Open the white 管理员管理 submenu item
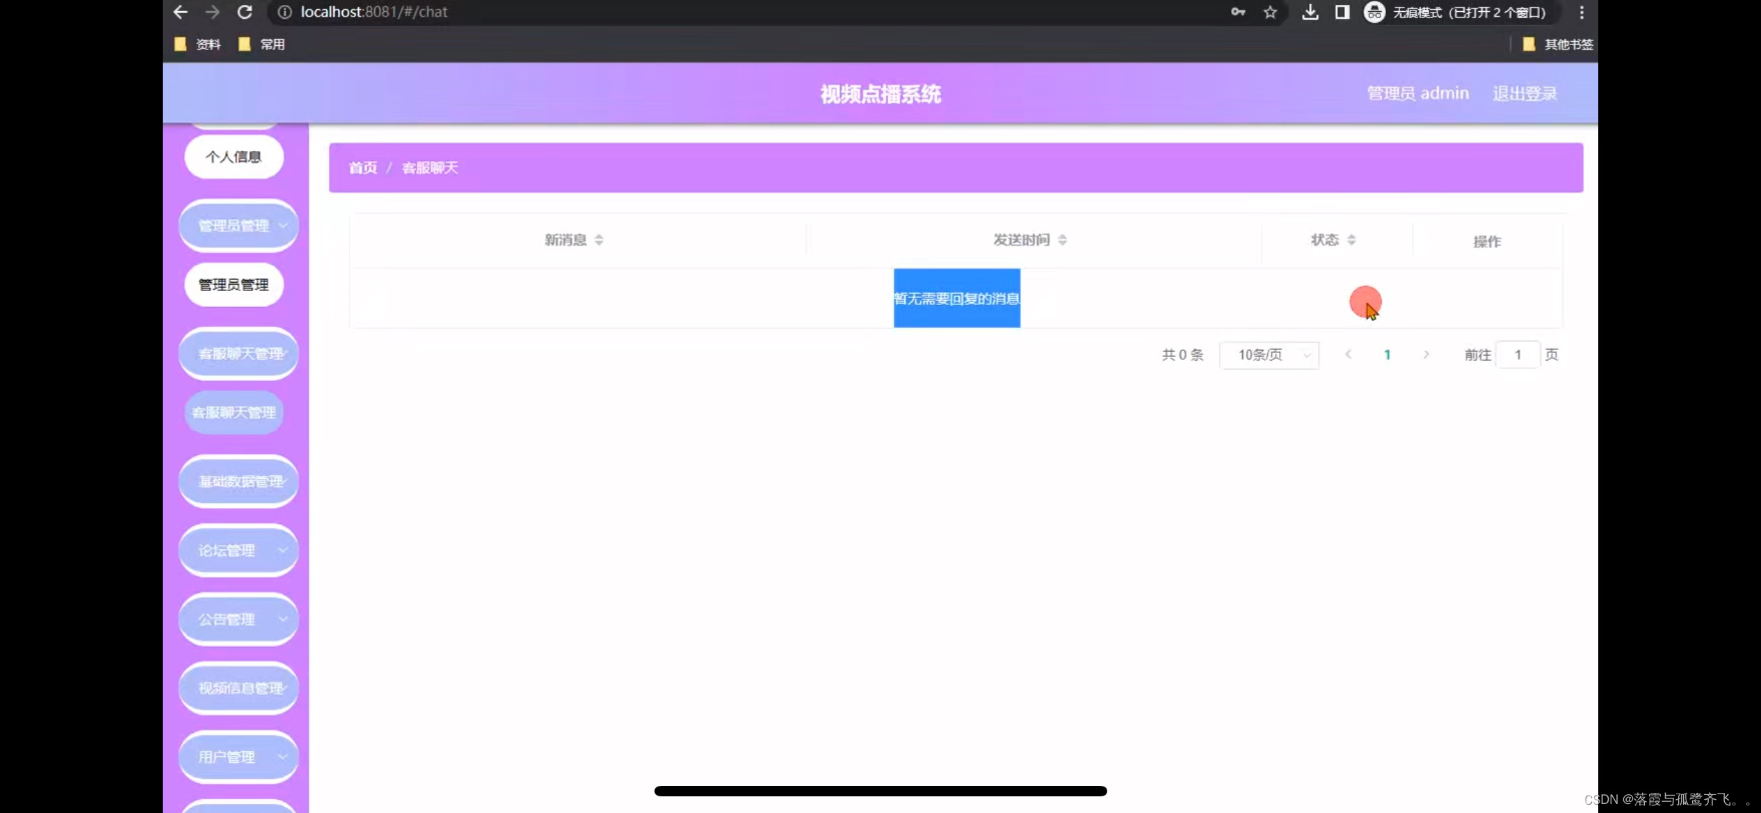 click(234, 285)
